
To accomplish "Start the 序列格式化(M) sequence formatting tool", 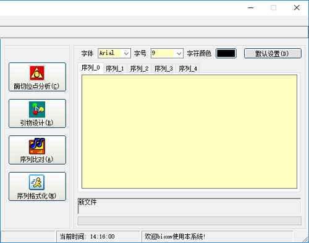I will coord(37,186).
